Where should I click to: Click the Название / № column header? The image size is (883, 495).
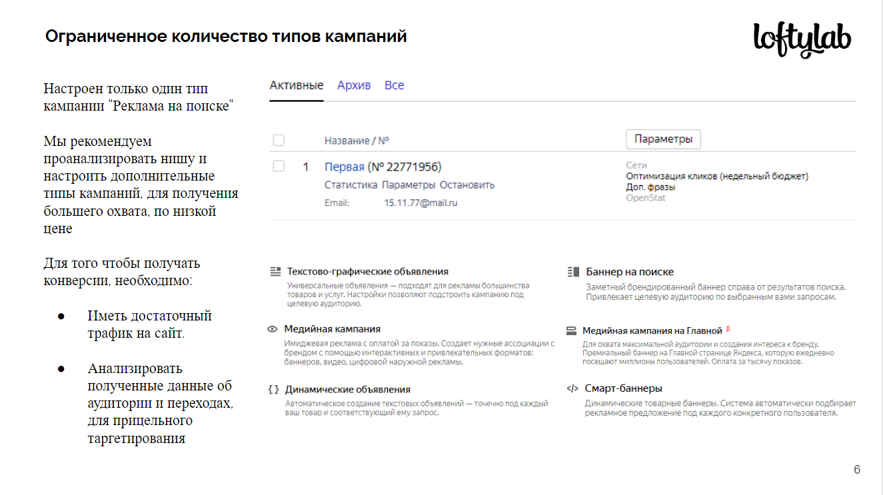point(357,141)
